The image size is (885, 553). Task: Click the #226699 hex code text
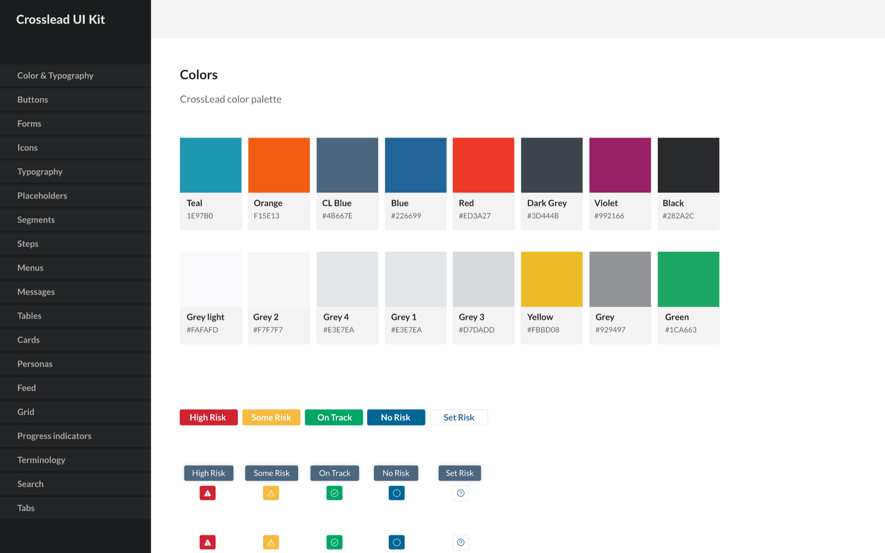coord(406,216)
